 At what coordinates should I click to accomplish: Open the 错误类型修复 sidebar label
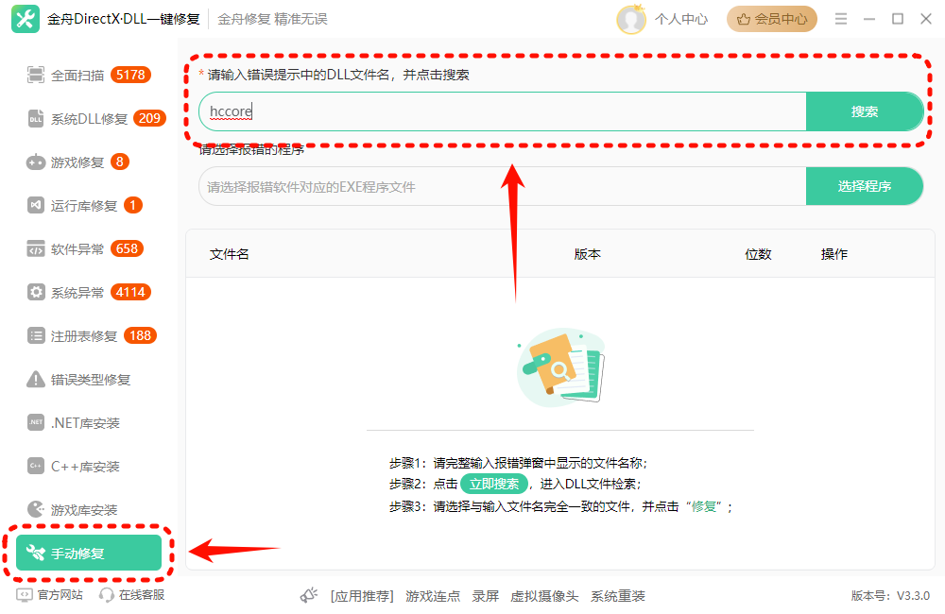(x=91, y=379)
